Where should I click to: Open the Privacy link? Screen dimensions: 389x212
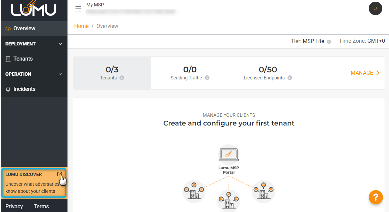coord(14,206)
